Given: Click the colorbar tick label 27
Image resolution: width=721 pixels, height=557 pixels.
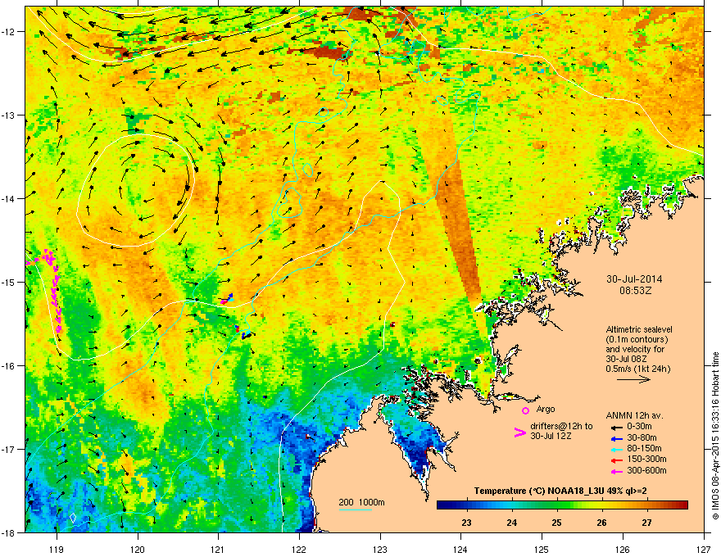Looking at the screenshot, I should [x=647, y=523].
